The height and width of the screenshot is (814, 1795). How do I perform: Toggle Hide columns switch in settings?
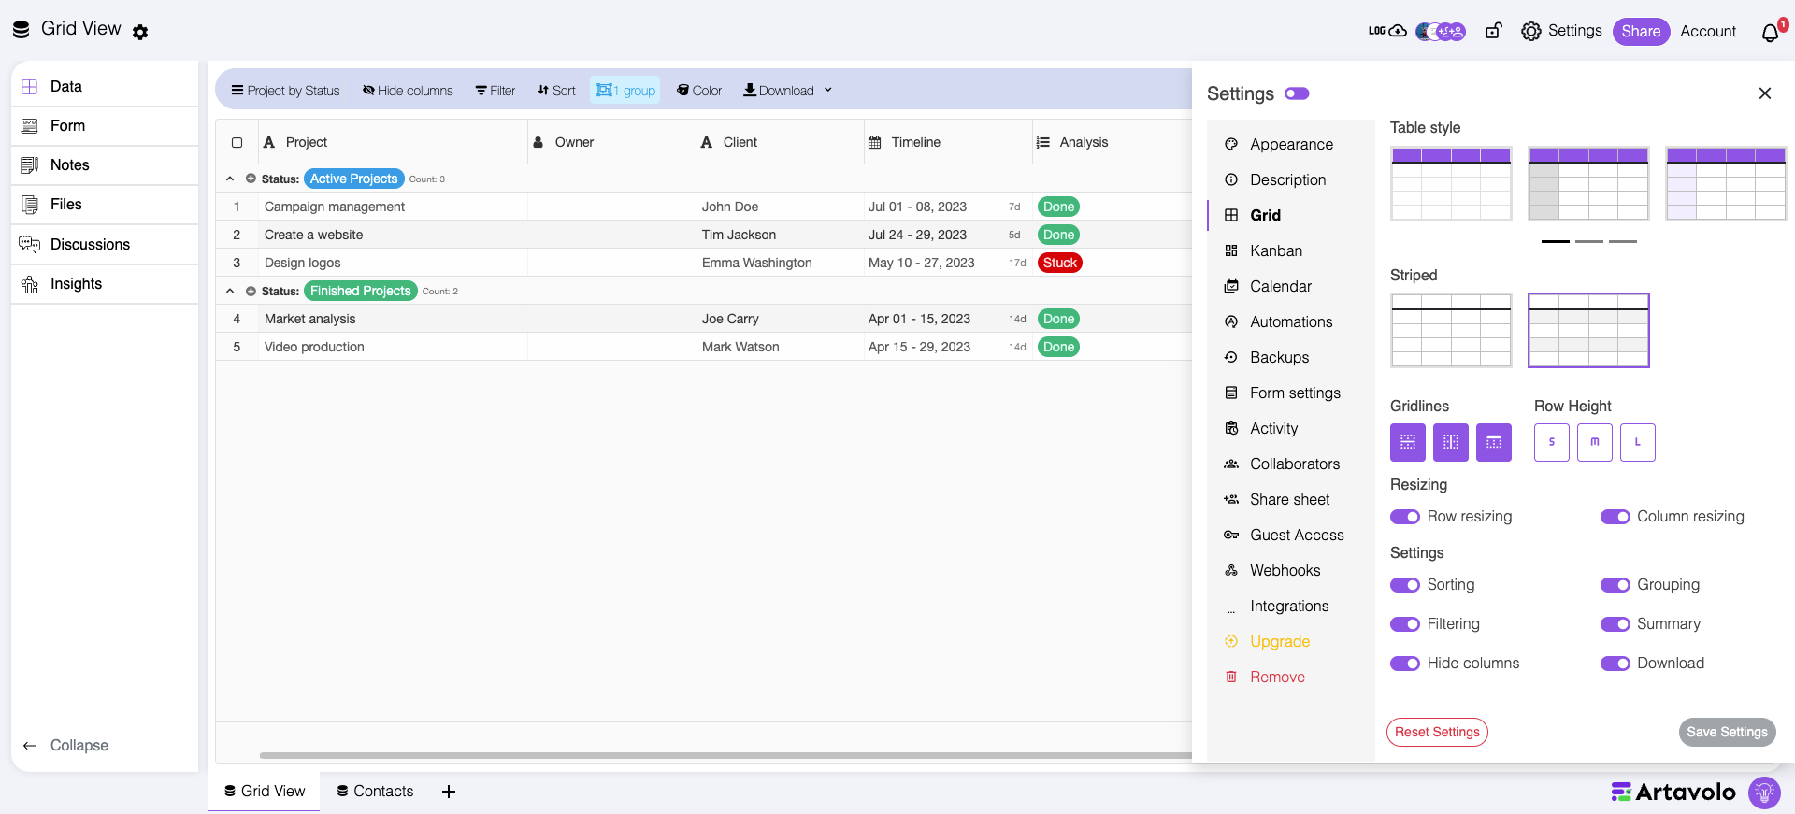click(1405, 664)
